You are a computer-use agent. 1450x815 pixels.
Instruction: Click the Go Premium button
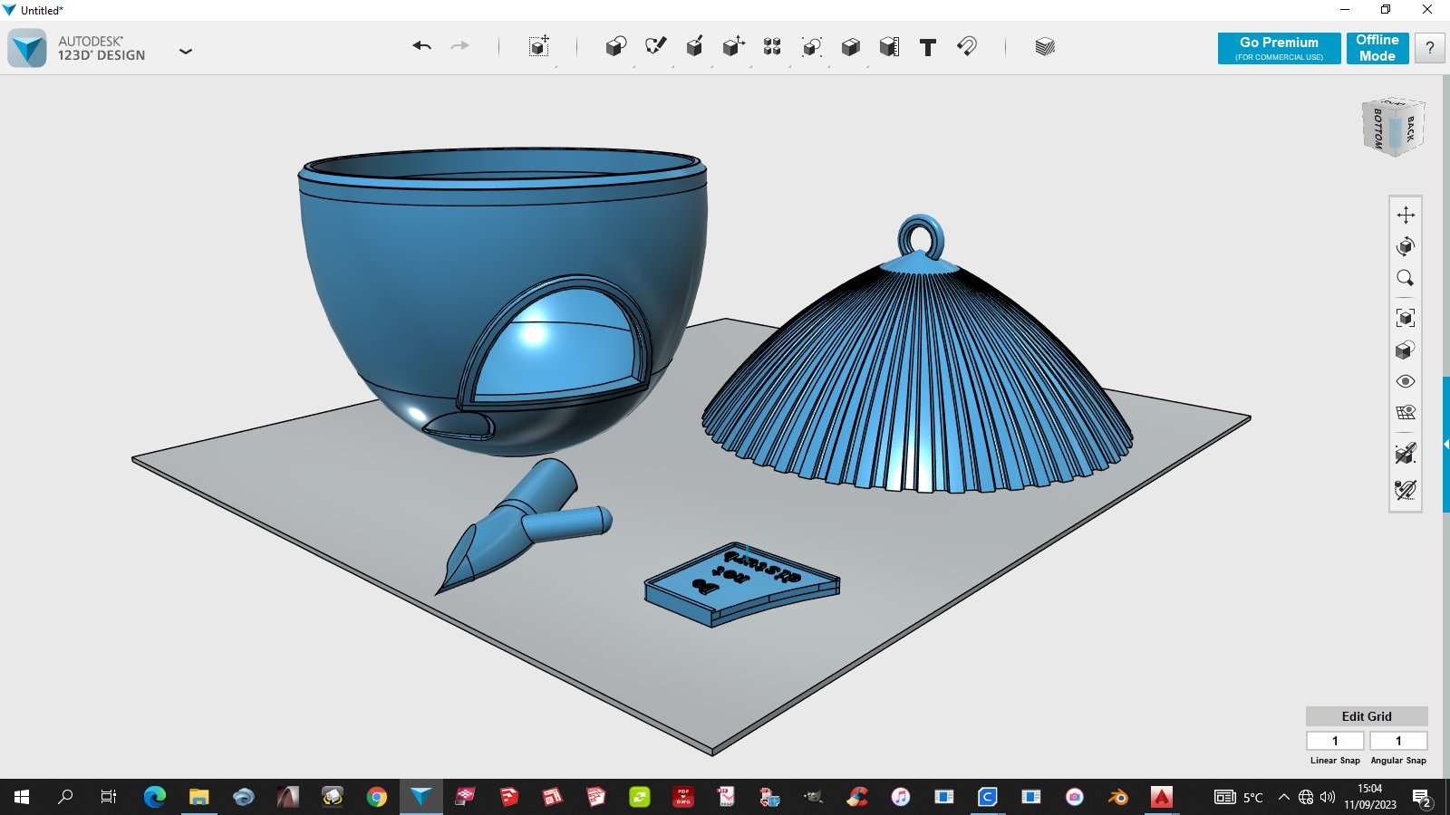pyautogui.click(x=1279, y=48)
